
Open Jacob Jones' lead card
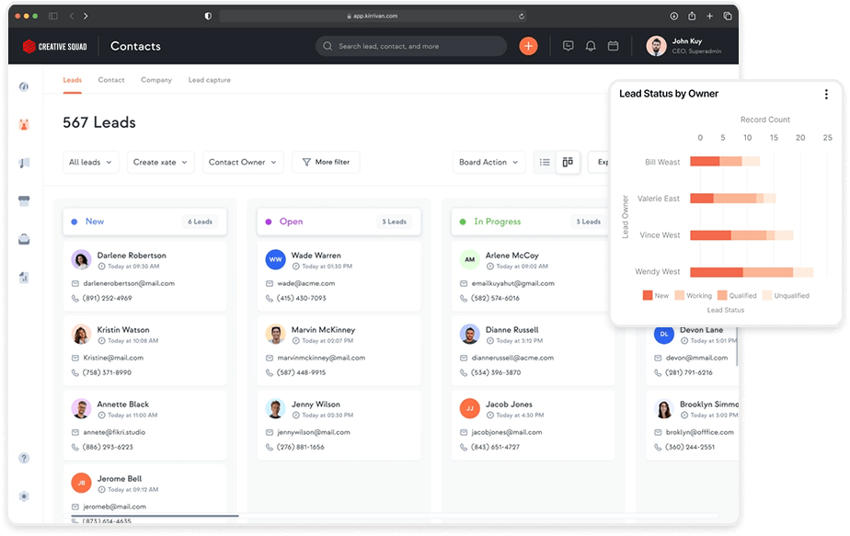coord(533,425)
